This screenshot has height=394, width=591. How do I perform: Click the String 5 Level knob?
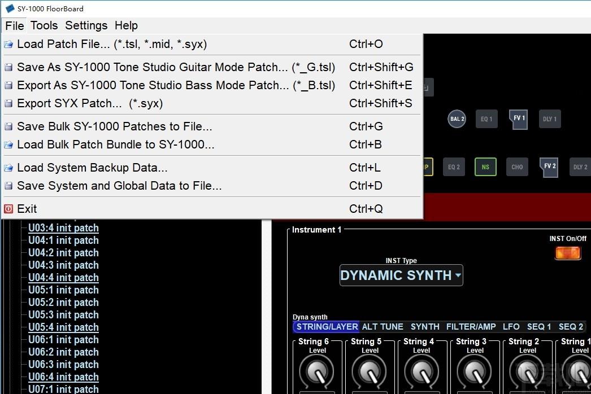click(x=370, y=372)
